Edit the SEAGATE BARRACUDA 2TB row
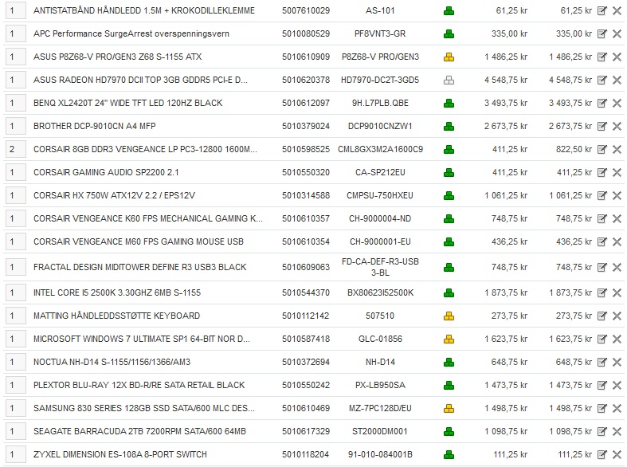 [602, 431]
